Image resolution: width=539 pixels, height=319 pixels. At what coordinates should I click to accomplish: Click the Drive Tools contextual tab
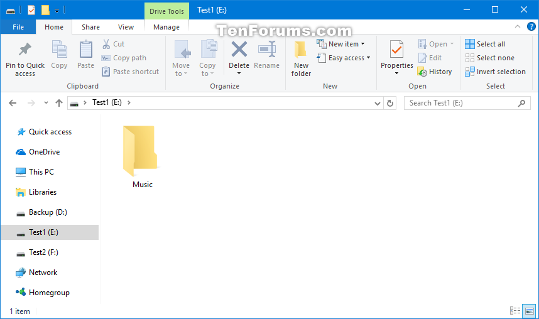click(x=166, y=11)
